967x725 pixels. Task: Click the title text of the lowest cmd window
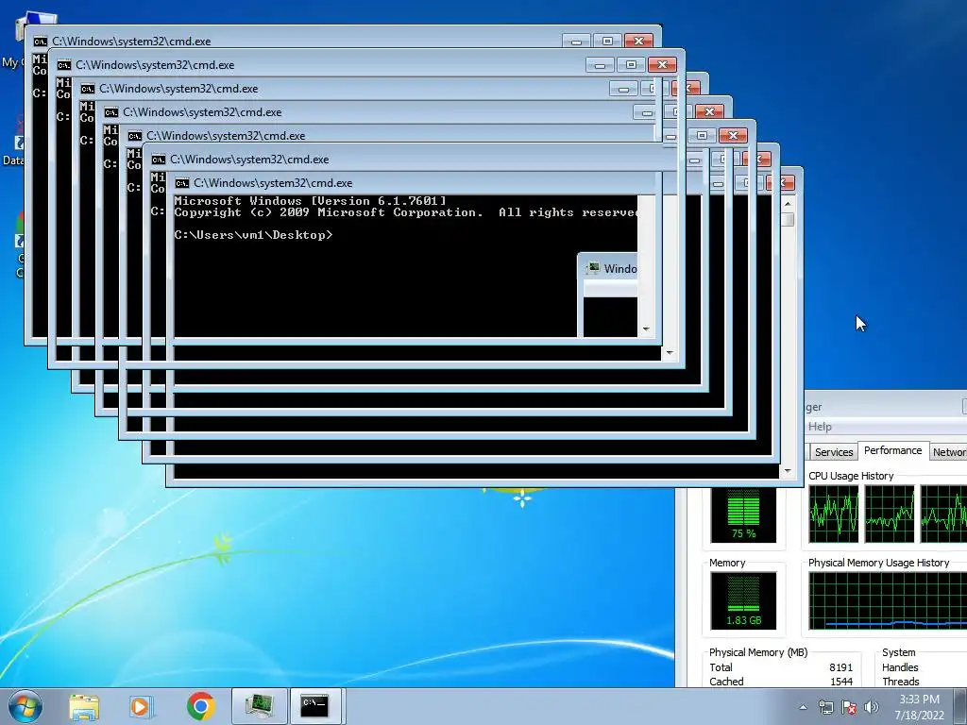coord(273,183)
